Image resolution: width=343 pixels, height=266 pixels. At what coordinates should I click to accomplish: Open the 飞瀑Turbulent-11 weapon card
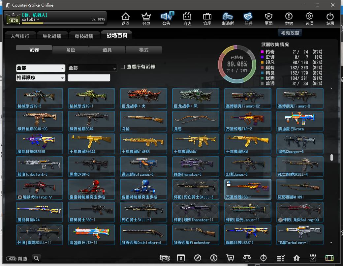coord(300,235)
